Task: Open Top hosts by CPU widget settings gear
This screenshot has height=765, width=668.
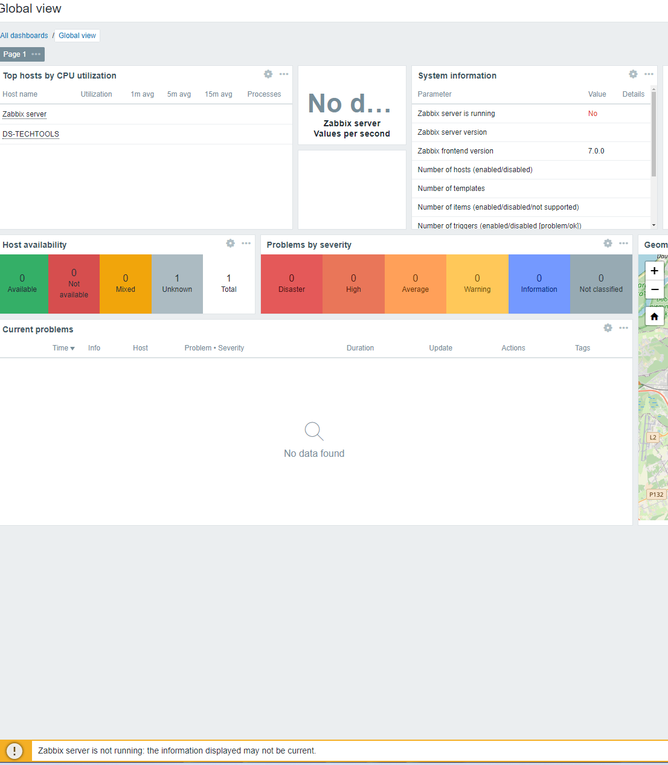Action: pos(268,74)
